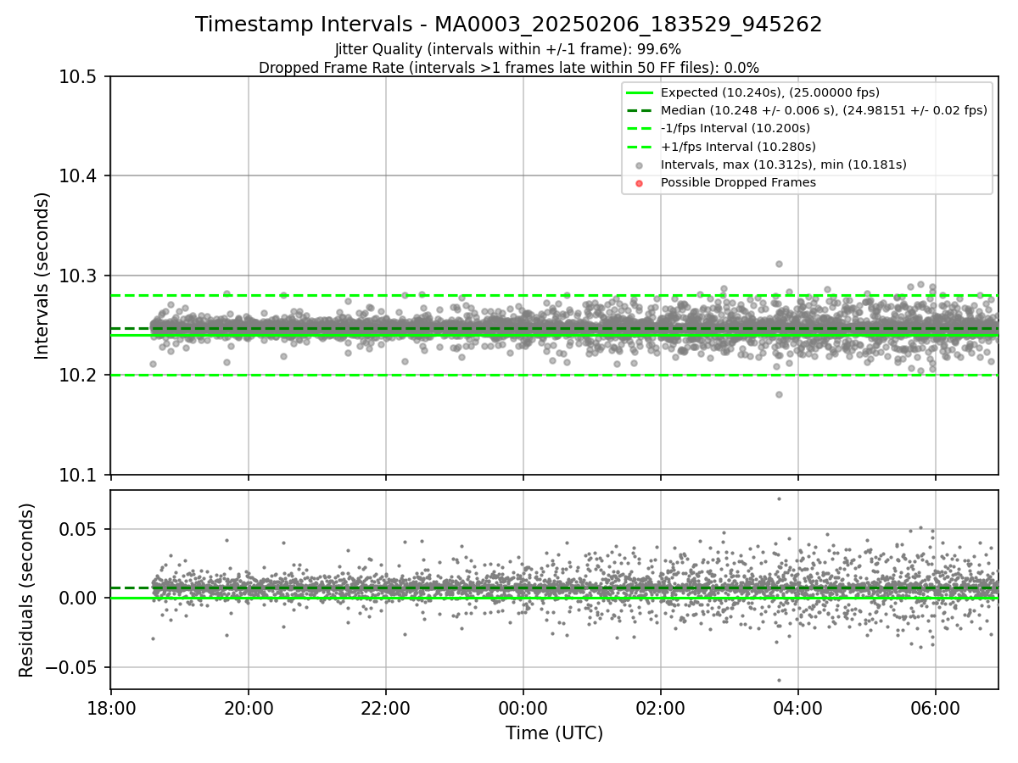Click the solid green Expected legend line
Image resolution: width=1018 pixels, height=763 pixels.
[640, 92]
